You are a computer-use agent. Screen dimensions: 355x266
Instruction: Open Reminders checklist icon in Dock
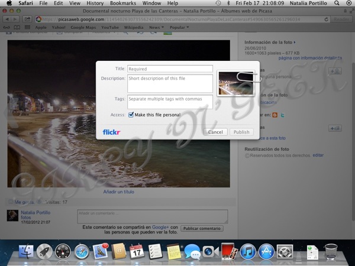pyautogui.click(x=155, y=251)
